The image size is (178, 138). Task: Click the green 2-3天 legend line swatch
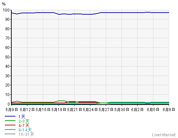[10, 121]
